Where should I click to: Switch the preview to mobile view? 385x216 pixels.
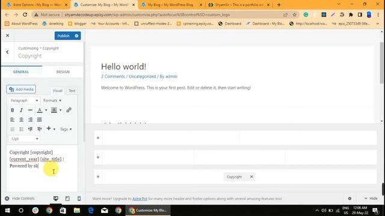(x=79, y=199)
